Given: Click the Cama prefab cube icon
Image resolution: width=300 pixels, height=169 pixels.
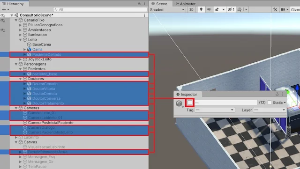Looking at the screenshot, I should (29, 49).
